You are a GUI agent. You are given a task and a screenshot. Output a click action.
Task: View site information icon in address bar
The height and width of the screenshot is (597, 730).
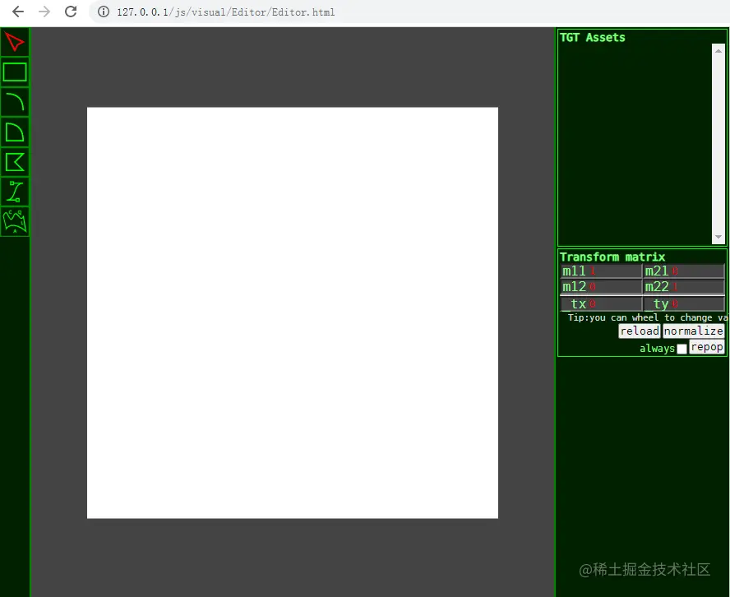point(104,12)
